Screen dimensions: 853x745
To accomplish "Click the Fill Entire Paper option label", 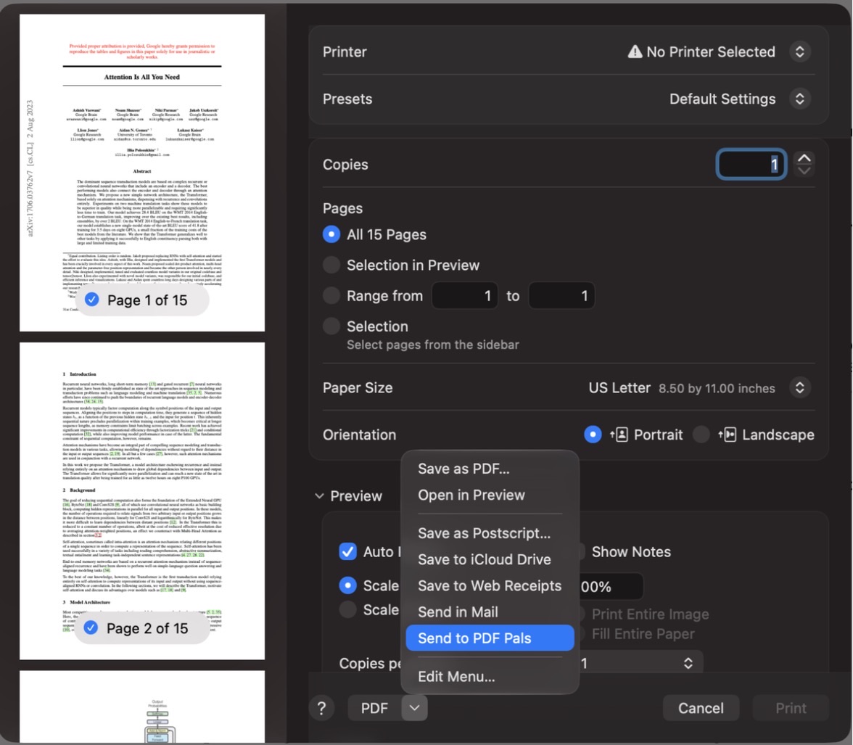I will point(643,634).
